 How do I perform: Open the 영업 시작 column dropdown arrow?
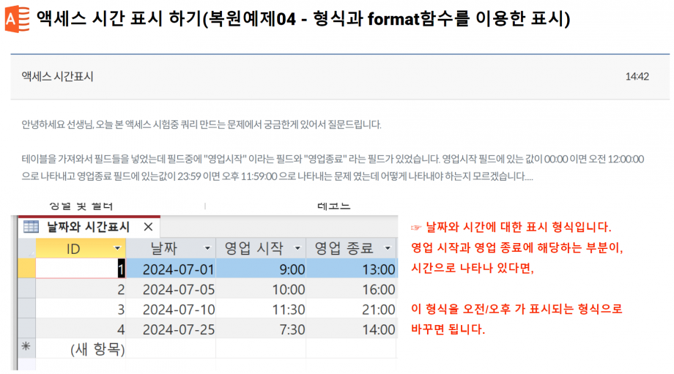coord(297,249)
